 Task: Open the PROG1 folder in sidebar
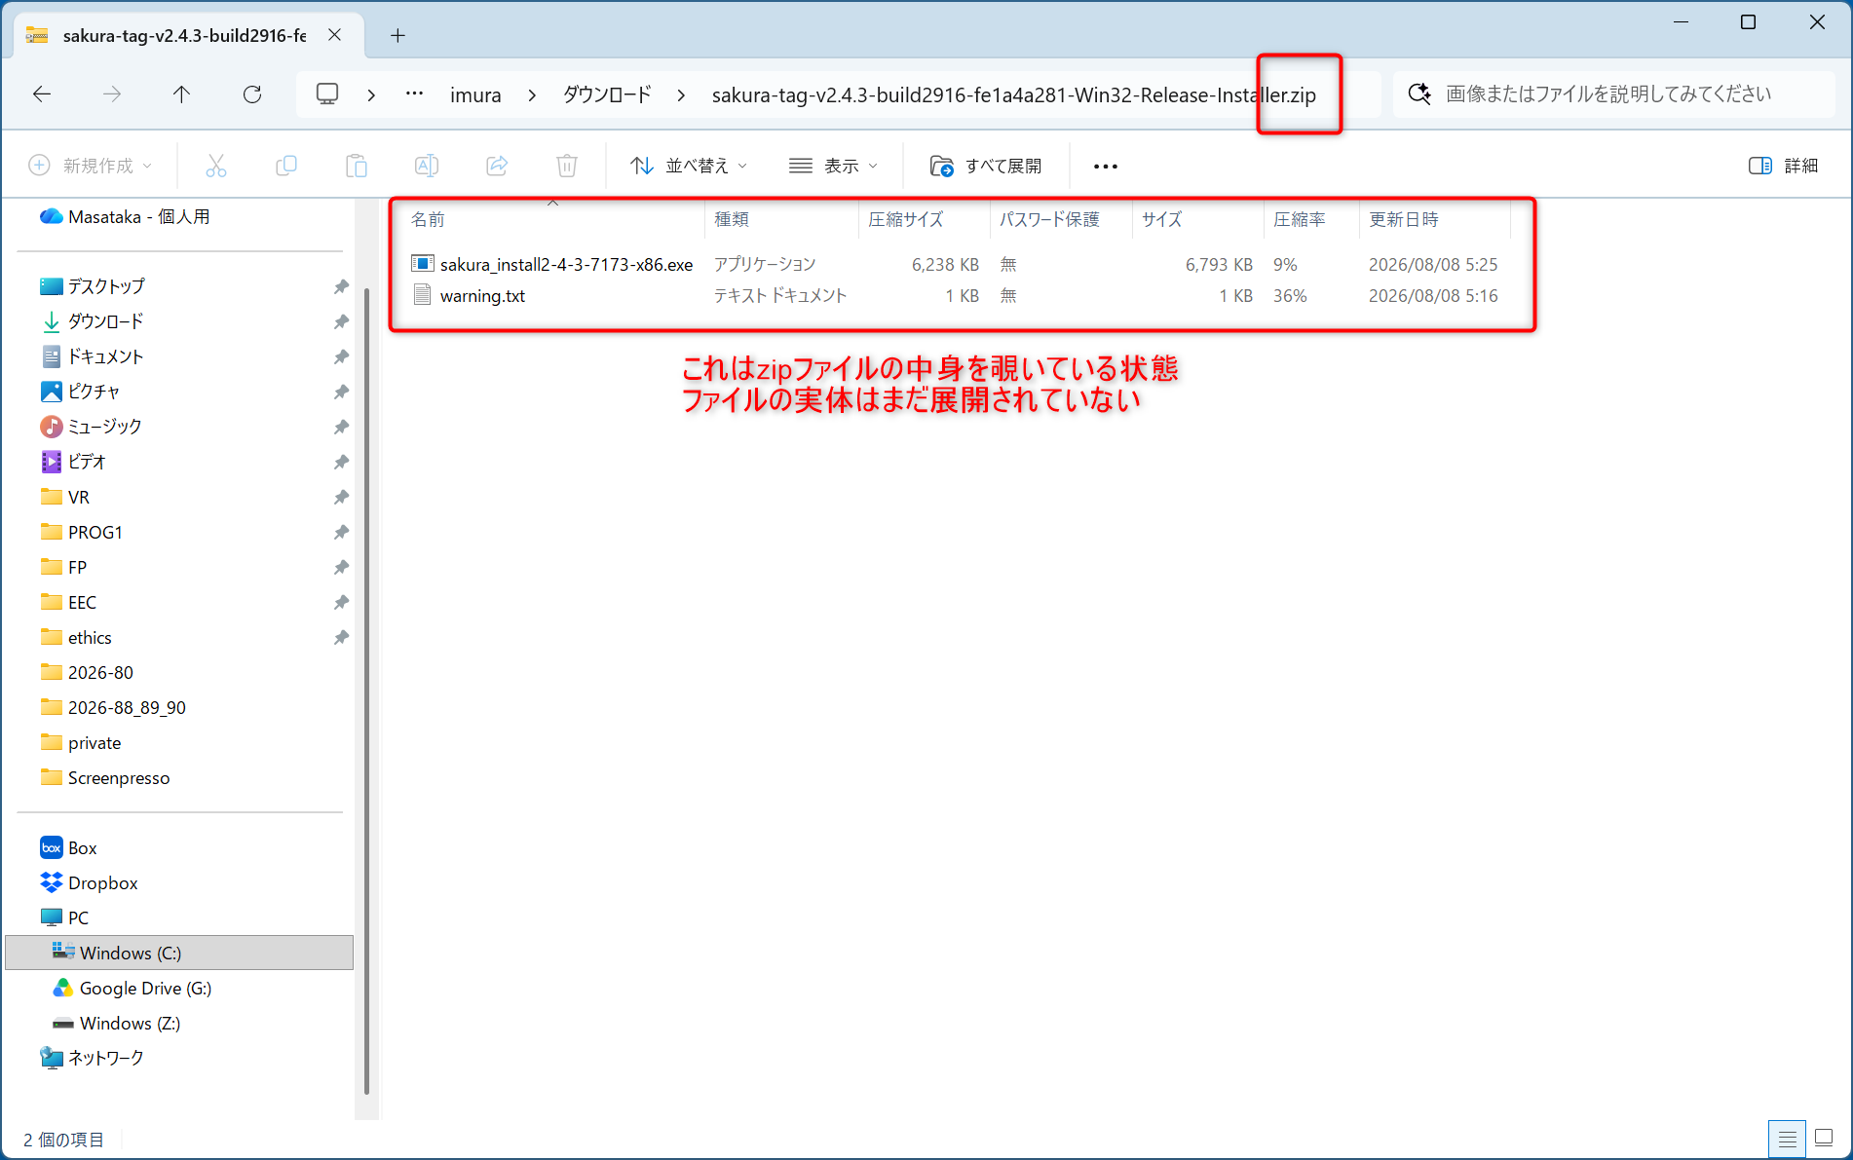95,532
